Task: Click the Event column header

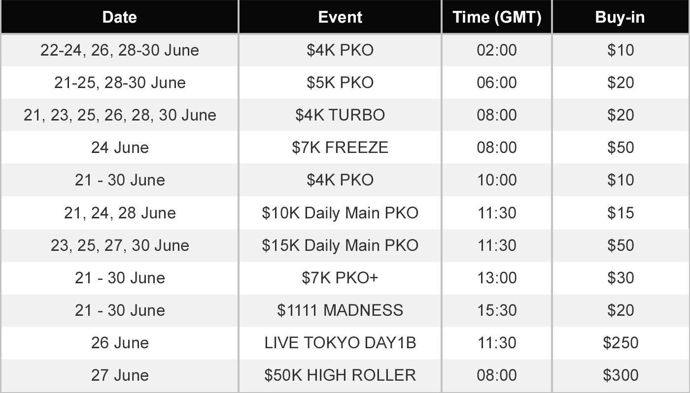Action: point(340,17)
